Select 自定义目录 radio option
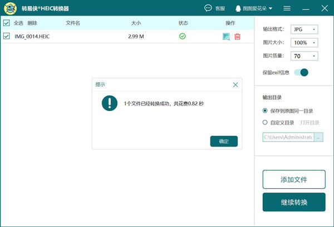 [265, 122]
